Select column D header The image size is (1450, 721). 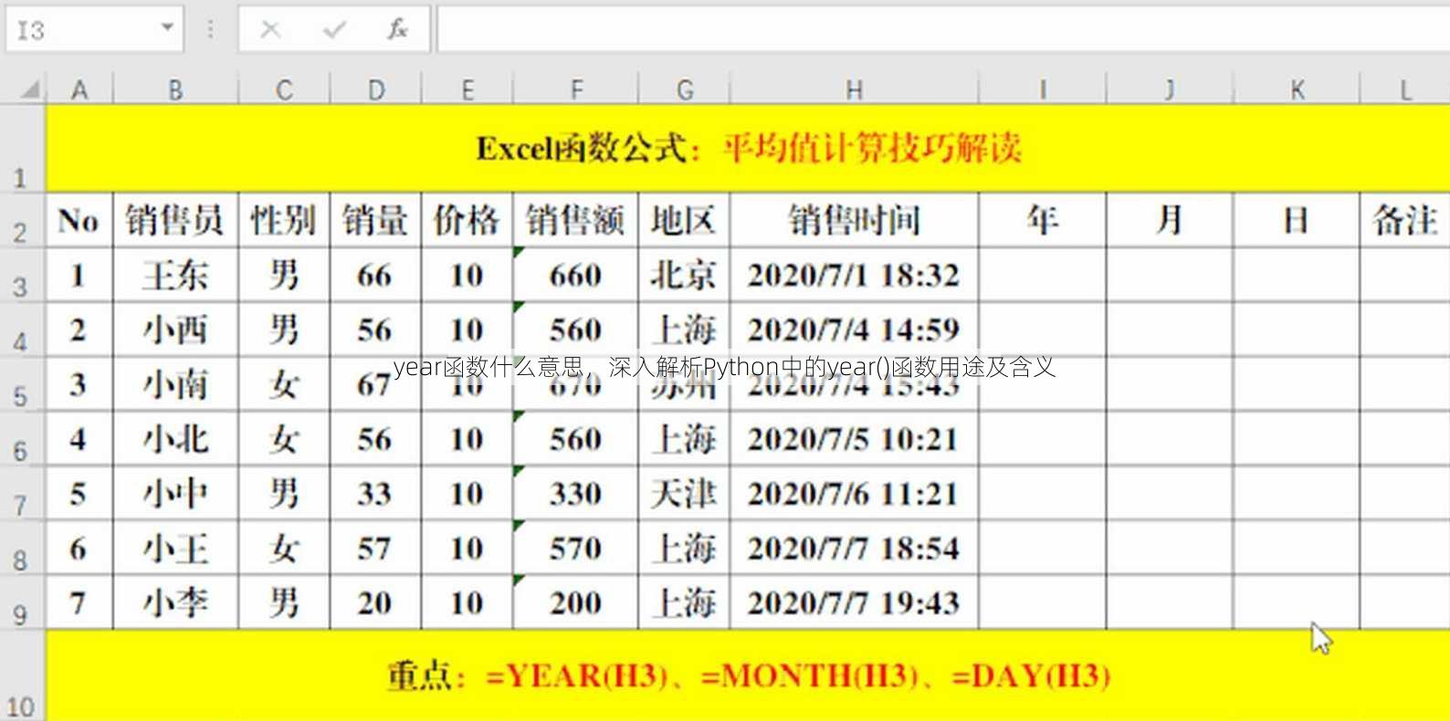click(x=375, y=89)
